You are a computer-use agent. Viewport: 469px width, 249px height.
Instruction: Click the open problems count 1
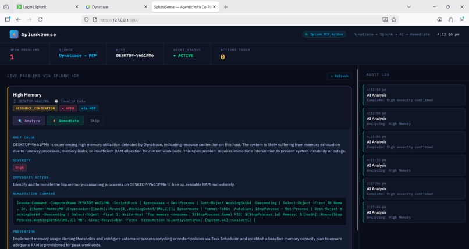click(x=12, y=57)
